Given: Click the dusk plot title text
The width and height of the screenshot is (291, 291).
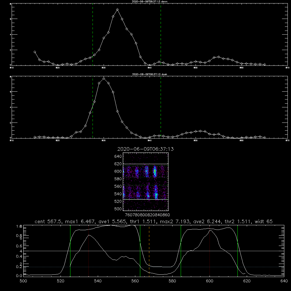Looking at the screenshot, I should click(x=150, y=74).
